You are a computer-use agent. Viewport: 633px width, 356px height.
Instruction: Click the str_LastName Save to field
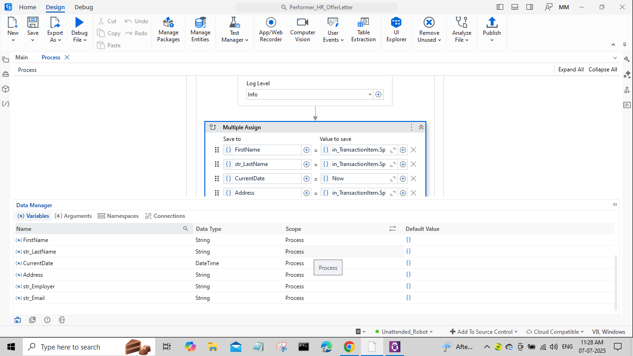click(262, 164)
